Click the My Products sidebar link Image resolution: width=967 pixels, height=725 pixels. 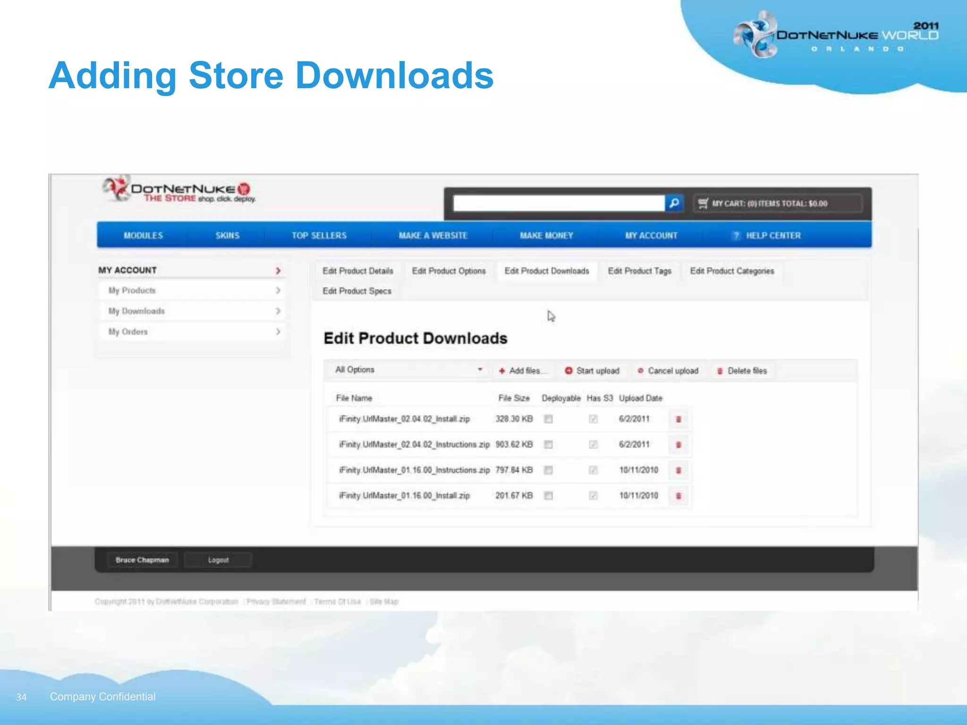(132, 290)
